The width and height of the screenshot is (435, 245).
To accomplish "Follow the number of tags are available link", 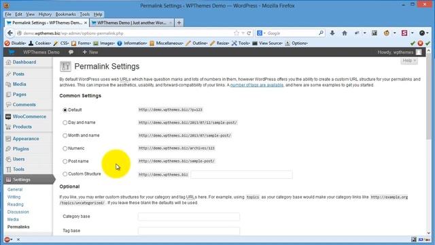I will (257, 85).
